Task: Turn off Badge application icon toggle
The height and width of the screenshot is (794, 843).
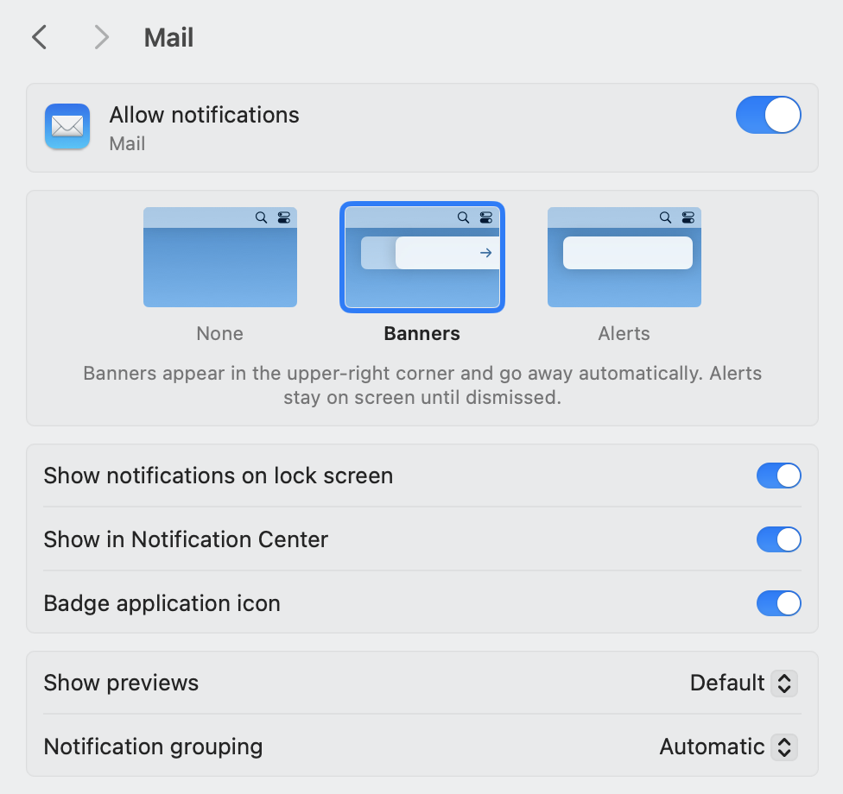Action: [x=778, y=603]
